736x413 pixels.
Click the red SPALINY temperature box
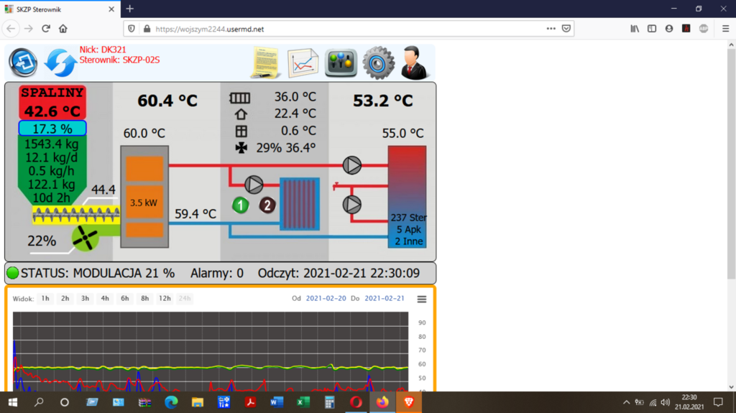point(52,103)
